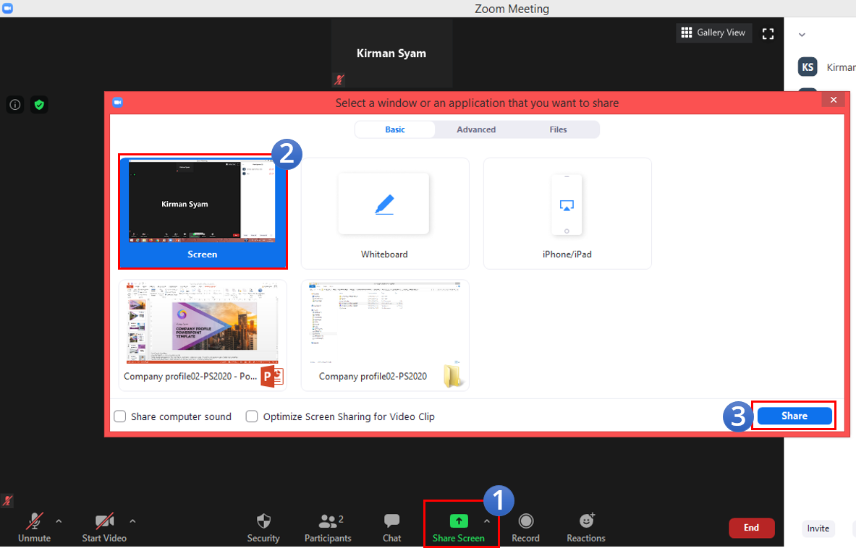Click the KS avatar in participants panel

(808, 67)
